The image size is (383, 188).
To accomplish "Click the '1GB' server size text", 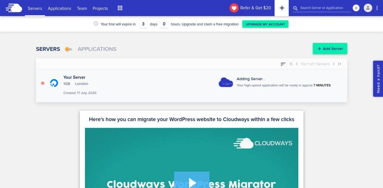I will (67, 84).
